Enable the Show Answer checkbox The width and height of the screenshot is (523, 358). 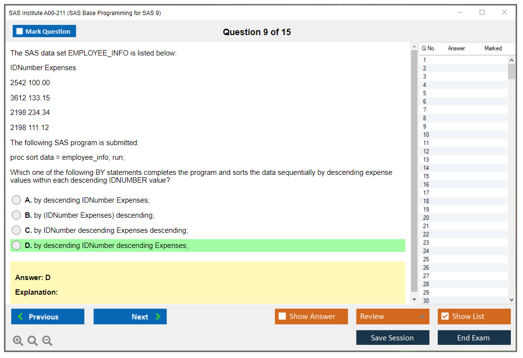tap(283, 317)
